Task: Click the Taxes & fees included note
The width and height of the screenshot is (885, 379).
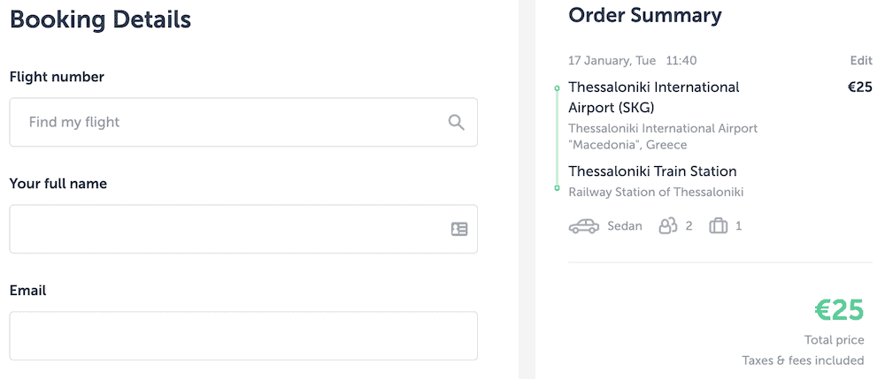Action: click(803, 360)
